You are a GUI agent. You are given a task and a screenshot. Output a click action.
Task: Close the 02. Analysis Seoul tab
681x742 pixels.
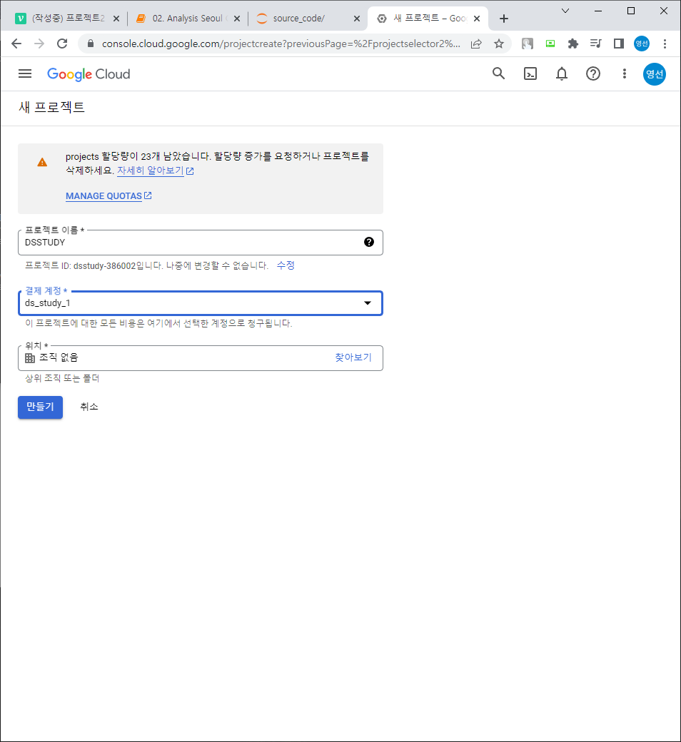(237, 19)
